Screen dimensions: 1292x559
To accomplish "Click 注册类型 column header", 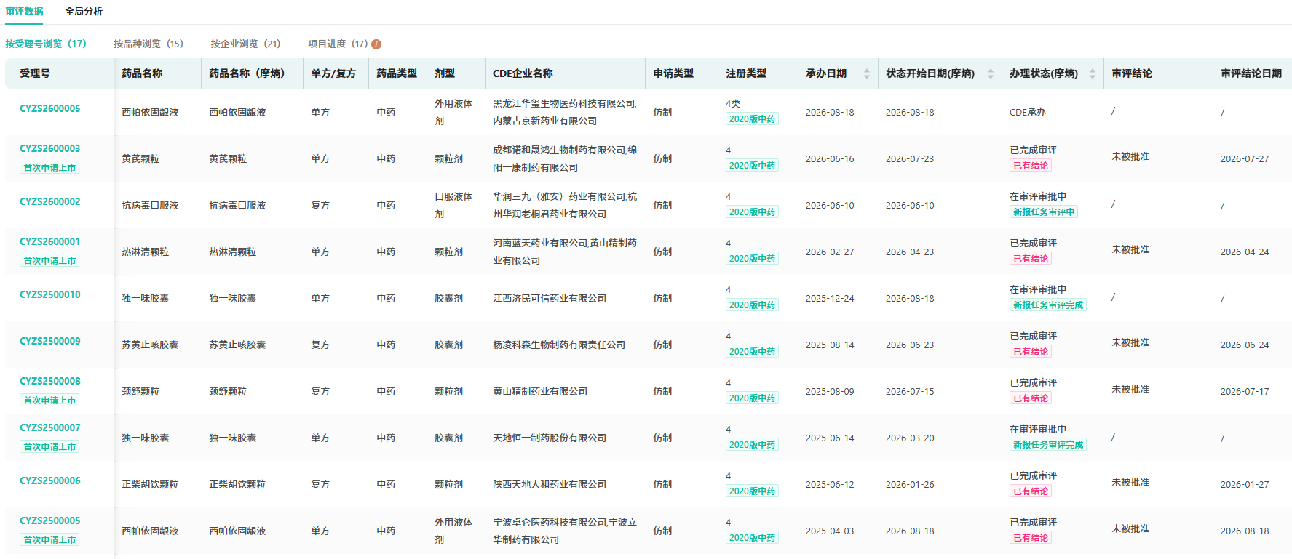I will pos(746,73).
